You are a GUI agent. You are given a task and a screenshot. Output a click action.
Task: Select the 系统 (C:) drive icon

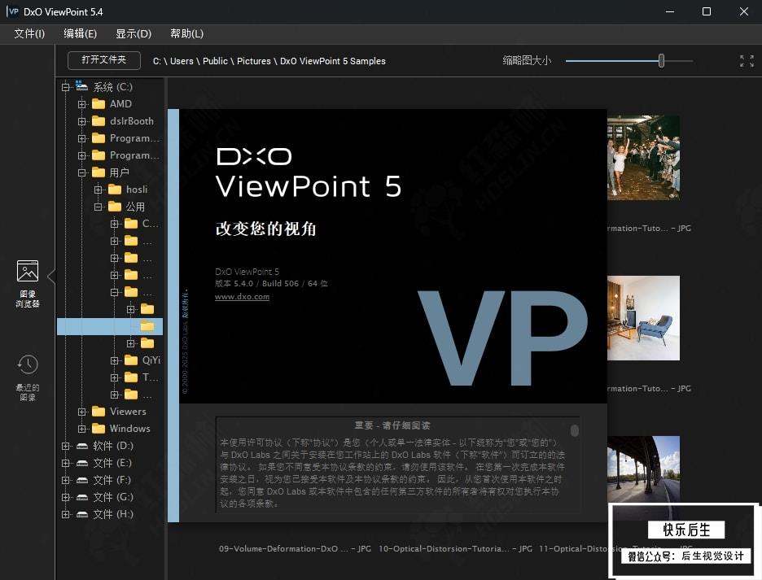[x=81, y=86]
